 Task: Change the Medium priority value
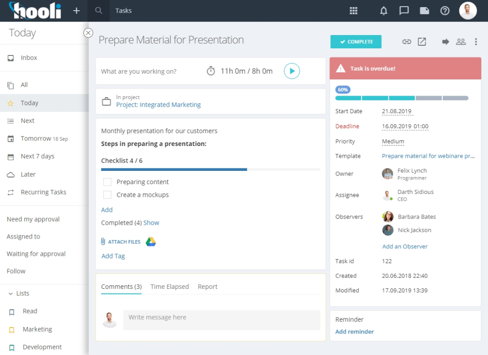[393, 141]
